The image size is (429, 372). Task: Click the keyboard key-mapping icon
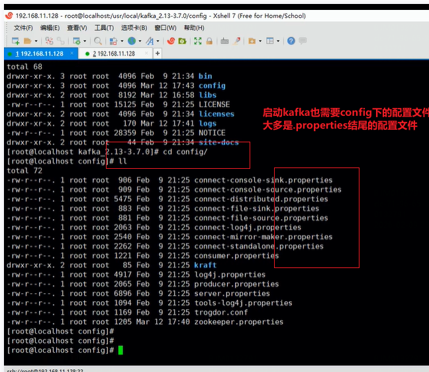(x=224, y=41)
